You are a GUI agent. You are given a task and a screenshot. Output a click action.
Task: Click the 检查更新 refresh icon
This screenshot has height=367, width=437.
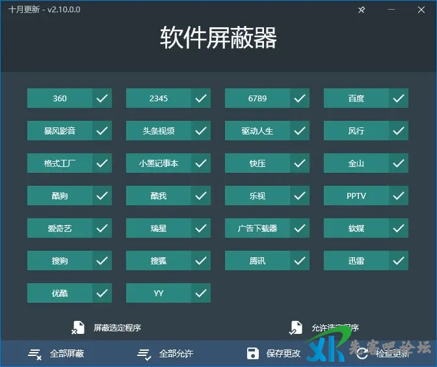(x=362, y=354)
